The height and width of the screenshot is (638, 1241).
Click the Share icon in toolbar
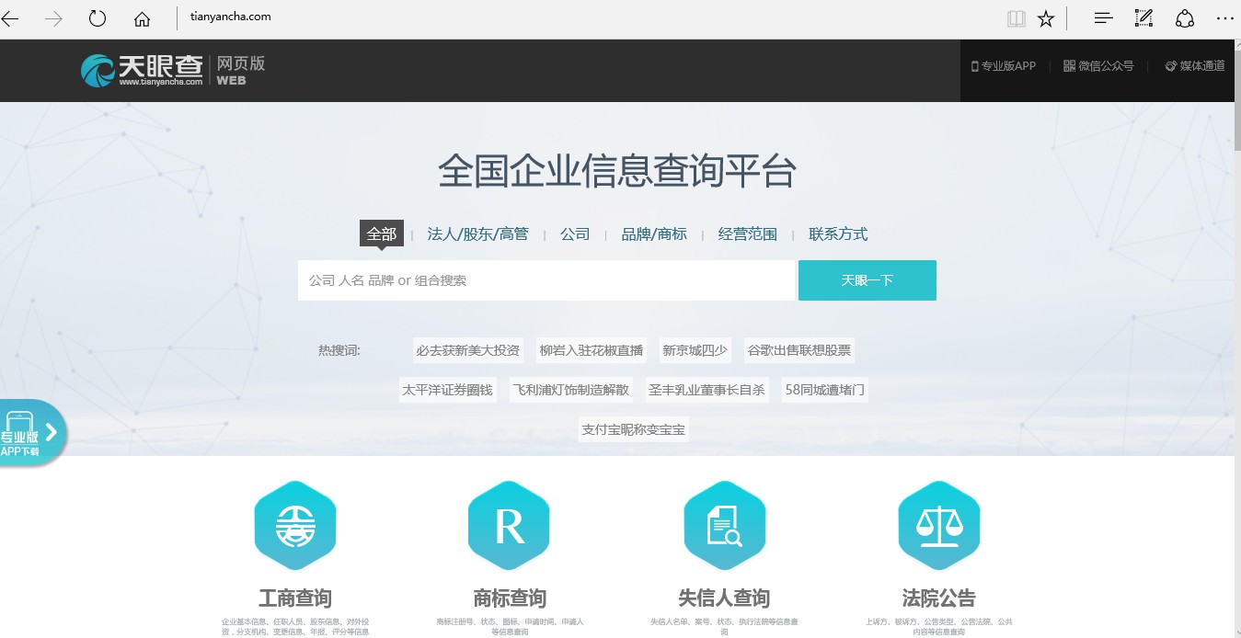coord(1184,18)
